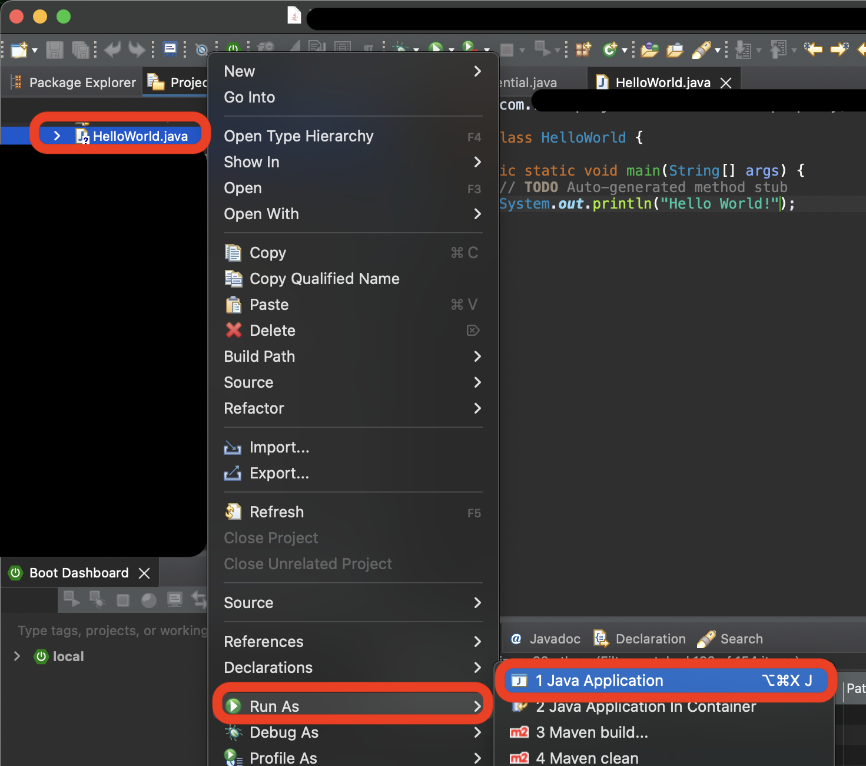Close the HelloWorld.java editor tab
The image size is (866, 766).
726,83
